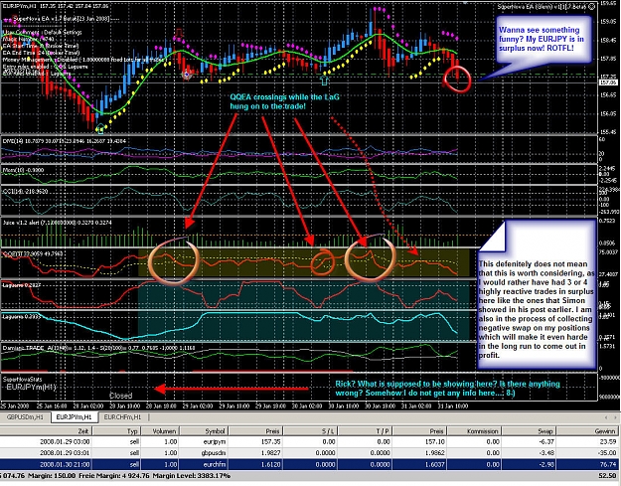Click the trade entry marker near the 29 Jan candles
This screenshot has height=486, width=621.
[187, 75]
